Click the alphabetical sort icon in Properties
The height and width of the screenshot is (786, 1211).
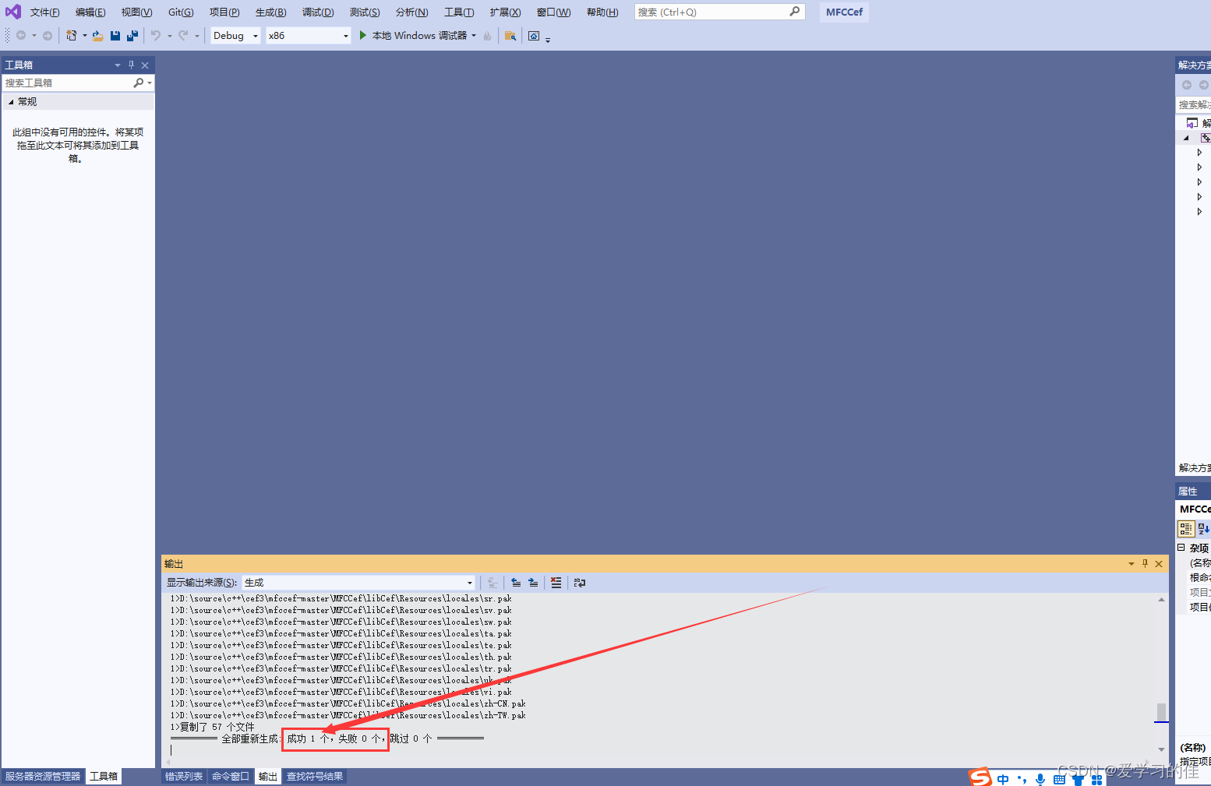pos(1203,529)
